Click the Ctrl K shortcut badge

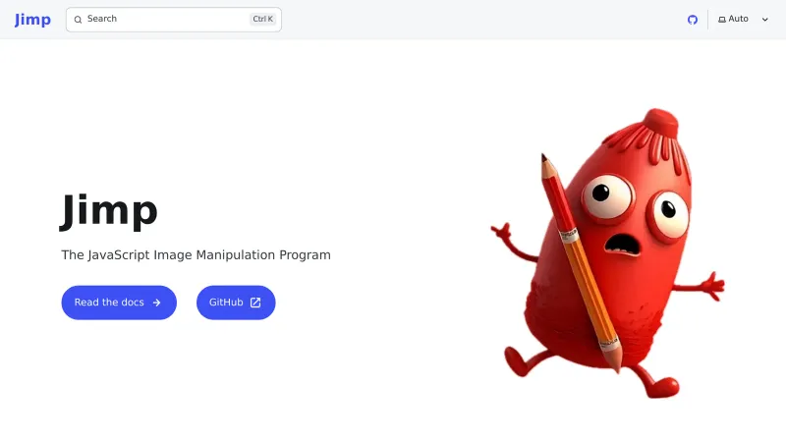[x=262, y=19]
